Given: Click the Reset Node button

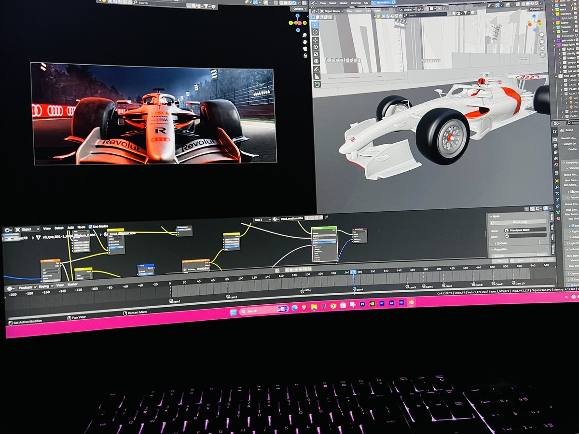Looking at the screenshot, I should point(518,222).
